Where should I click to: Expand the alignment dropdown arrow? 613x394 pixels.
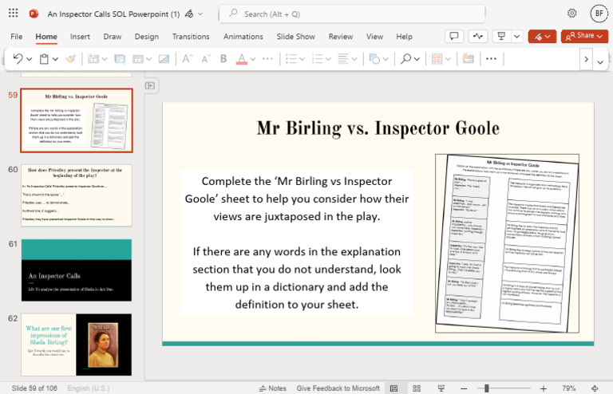pyautogui.click(x=354, y=59)
